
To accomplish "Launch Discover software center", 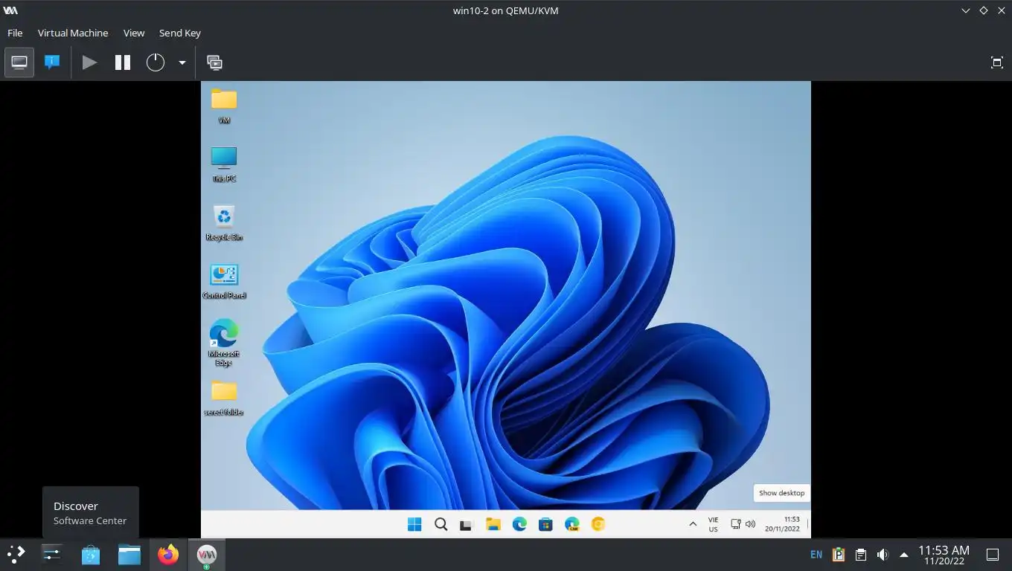I will click(x=91, y=554).
